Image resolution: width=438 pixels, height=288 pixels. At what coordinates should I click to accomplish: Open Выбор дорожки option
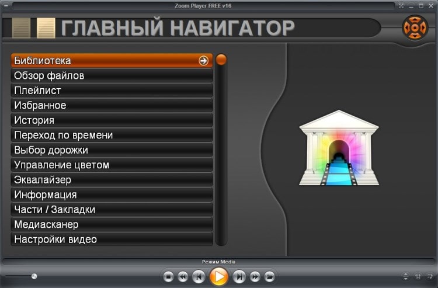click(112, 150)
